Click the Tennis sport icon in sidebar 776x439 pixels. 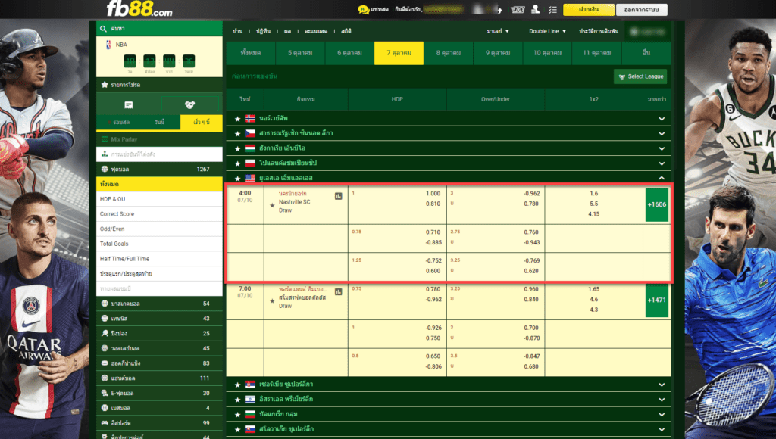pyautogui.click(x=105, y=319)
